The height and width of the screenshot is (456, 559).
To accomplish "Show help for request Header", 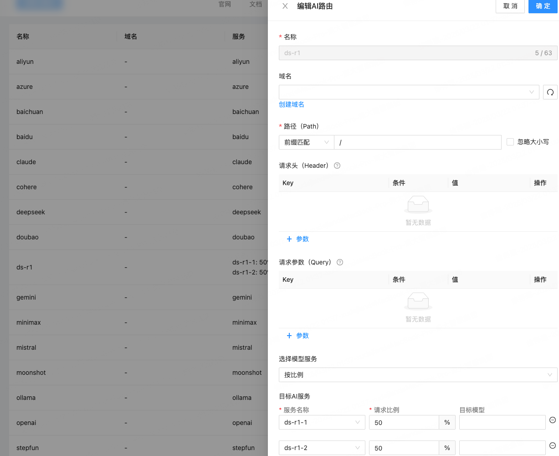I will (337, 166).
